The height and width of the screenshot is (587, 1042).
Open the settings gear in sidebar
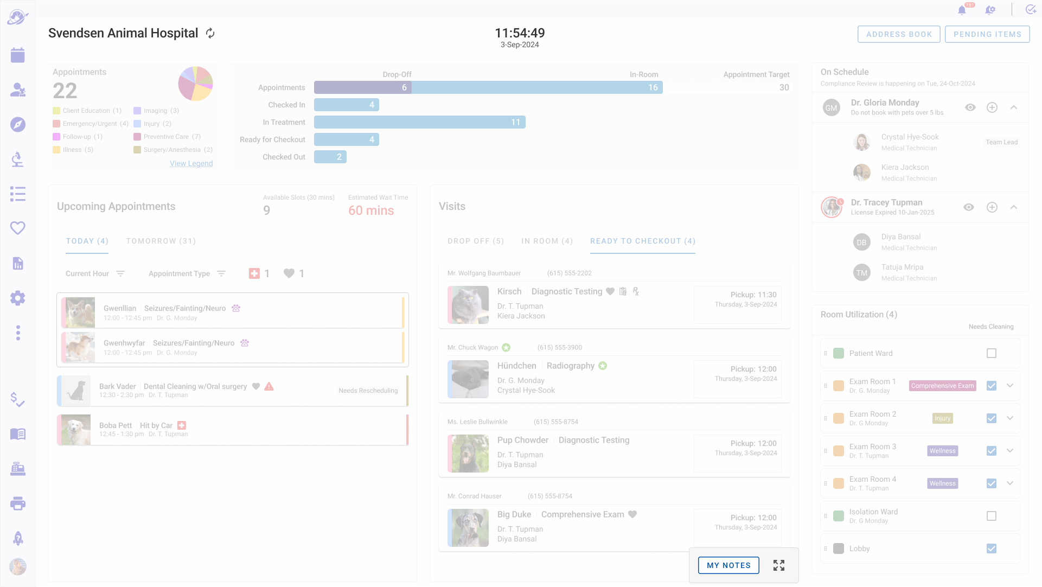(x=18, y=298)
